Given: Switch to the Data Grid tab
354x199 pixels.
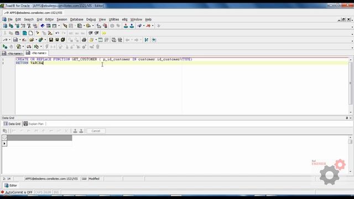Looking at the screenshot, I should tap(12, 124).
